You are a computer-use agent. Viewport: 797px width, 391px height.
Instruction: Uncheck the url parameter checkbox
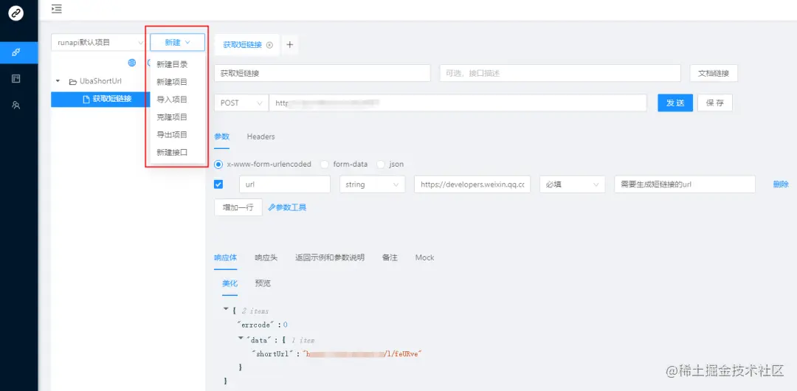(218, 184)
